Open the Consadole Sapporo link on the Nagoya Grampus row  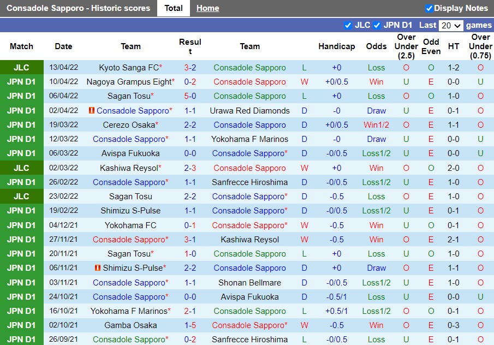click(249, 82)
